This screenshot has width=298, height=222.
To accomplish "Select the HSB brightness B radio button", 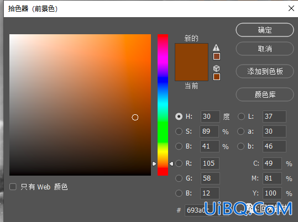I will pyautogui.click(x=179, y=146).
